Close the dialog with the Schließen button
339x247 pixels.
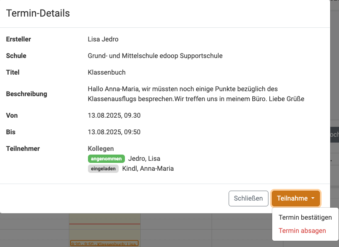click(x=249, y=198)
